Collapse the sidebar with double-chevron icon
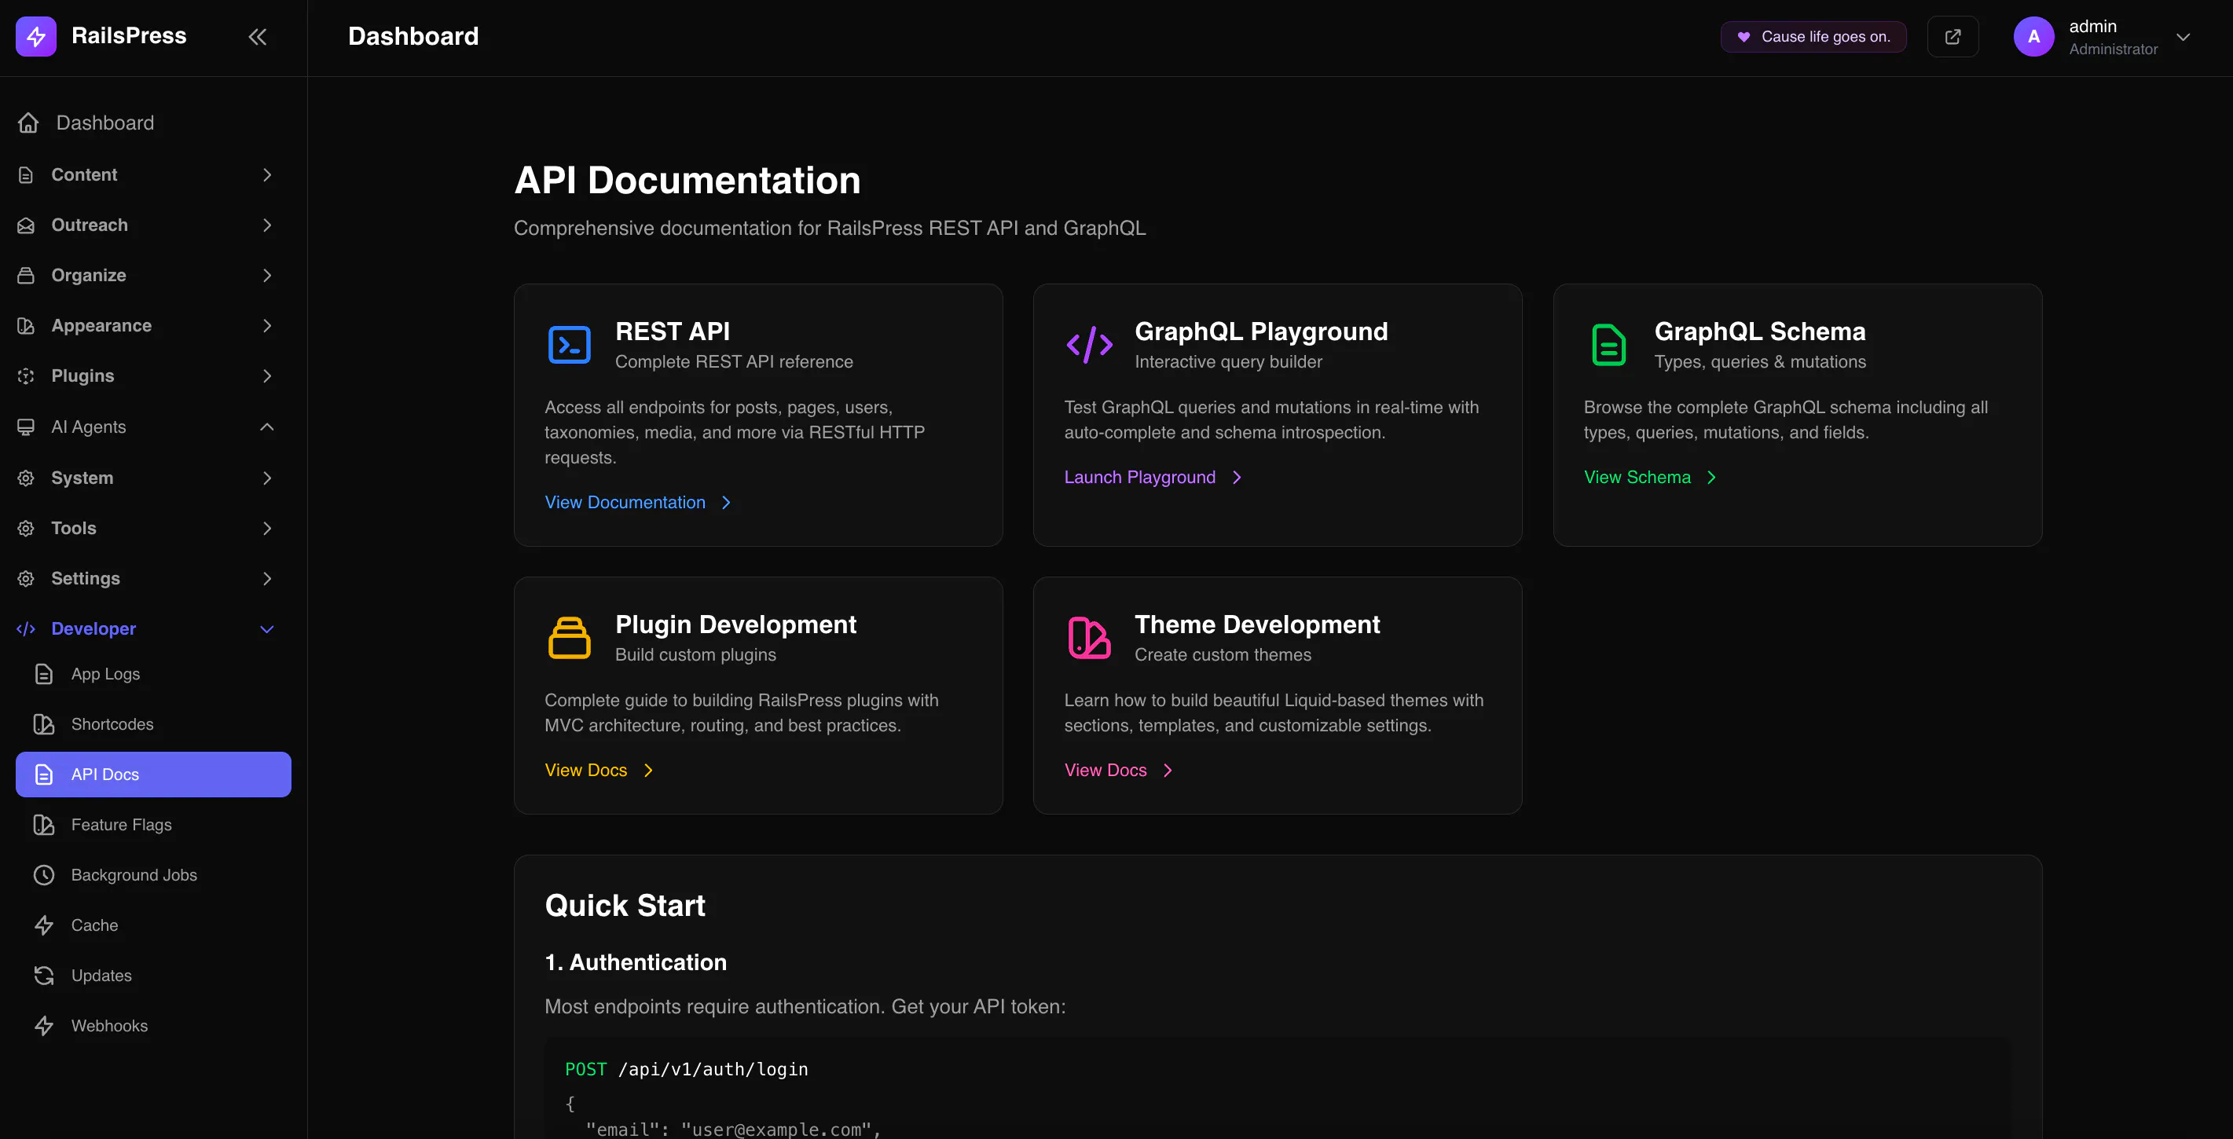2233x1139 pixels. [x=258, y=36]
